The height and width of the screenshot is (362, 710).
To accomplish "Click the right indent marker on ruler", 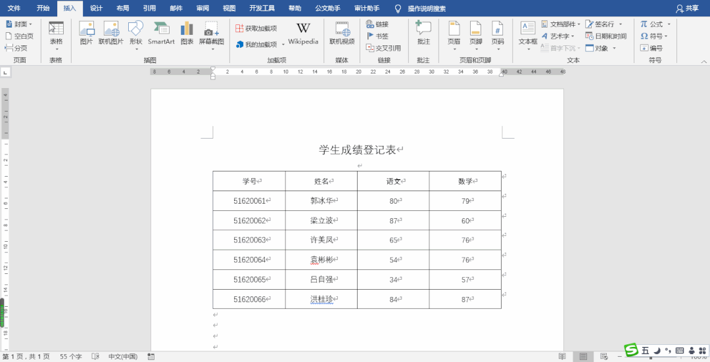I will (501, 74).
